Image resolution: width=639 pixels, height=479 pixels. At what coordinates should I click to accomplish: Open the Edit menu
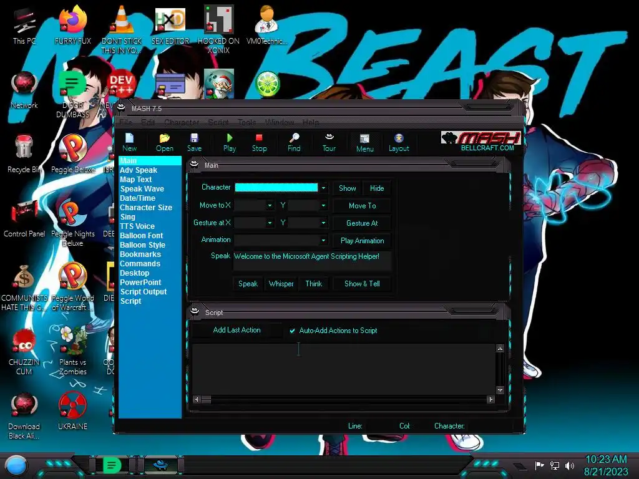[147, 122]
